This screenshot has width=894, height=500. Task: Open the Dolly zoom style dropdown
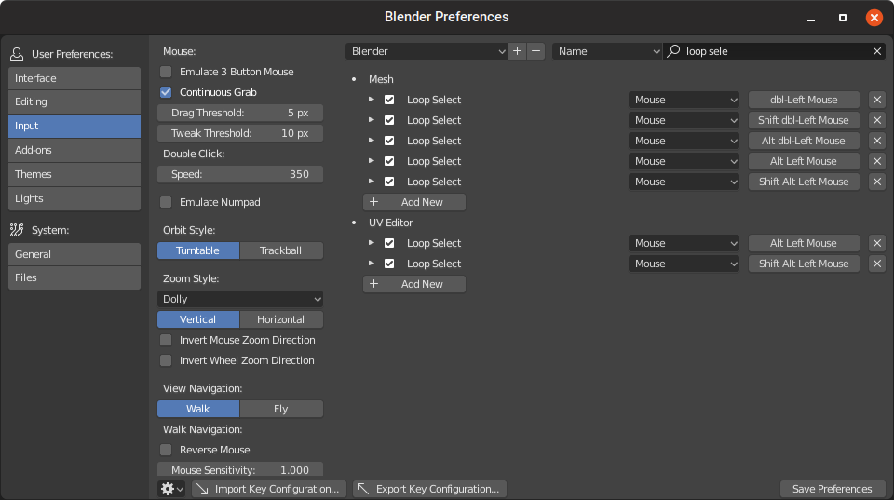pyautogui.click(x=240, y=299)
